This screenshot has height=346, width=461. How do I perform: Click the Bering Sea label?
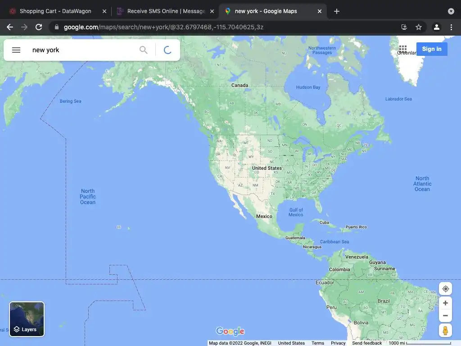pos(71,101)
